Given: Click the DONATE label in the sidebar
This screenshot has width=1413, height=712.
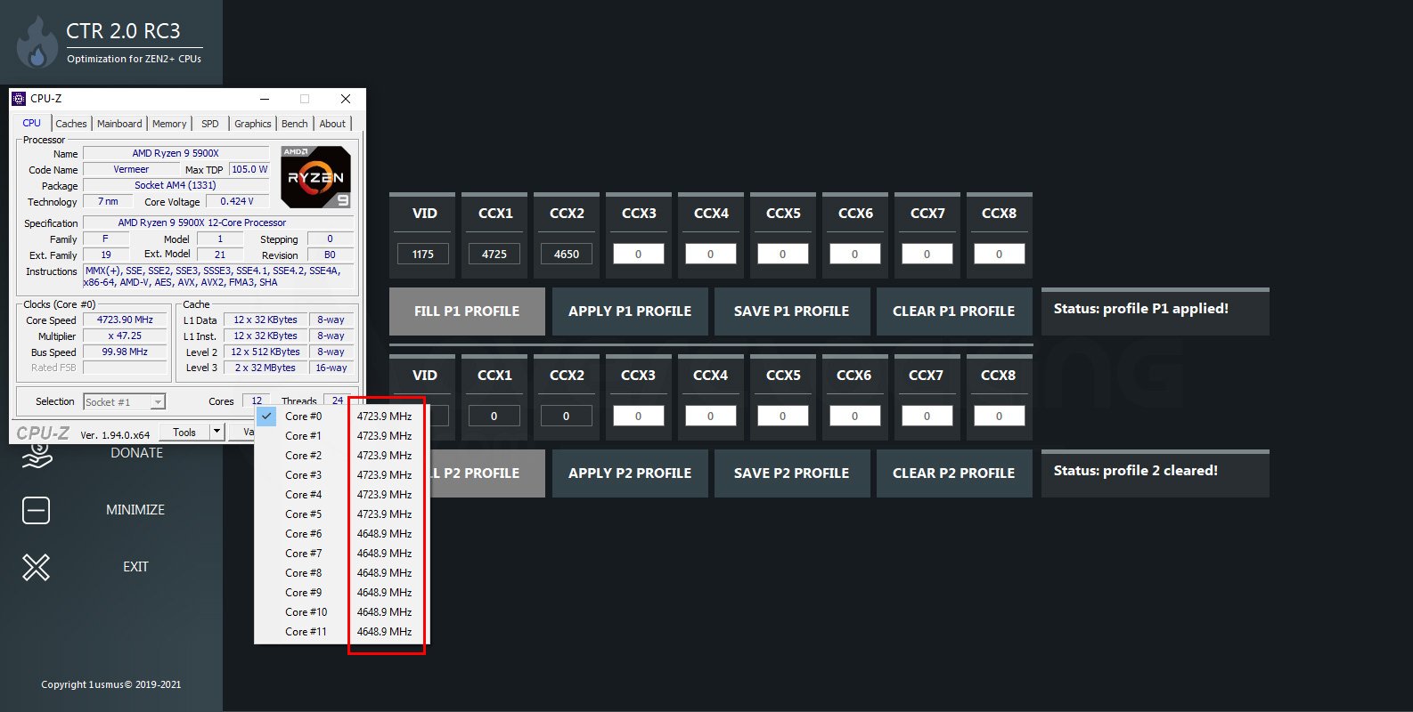Looking at the screenshot, I should pyautogui.click(x=136, y=453).
